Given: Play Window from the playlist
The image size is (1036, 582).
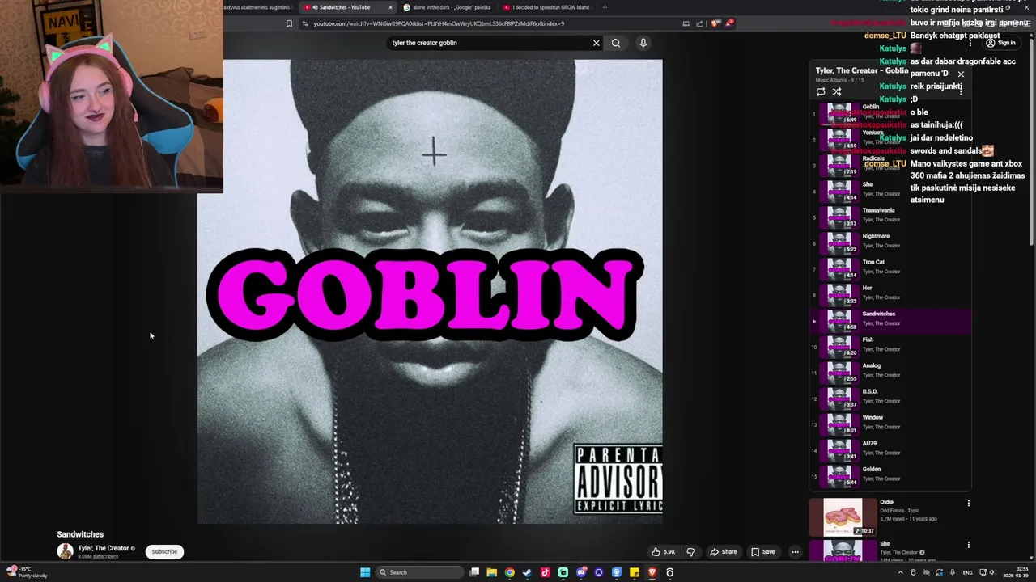Looking at the screenshot, I should tap(890, 424).
